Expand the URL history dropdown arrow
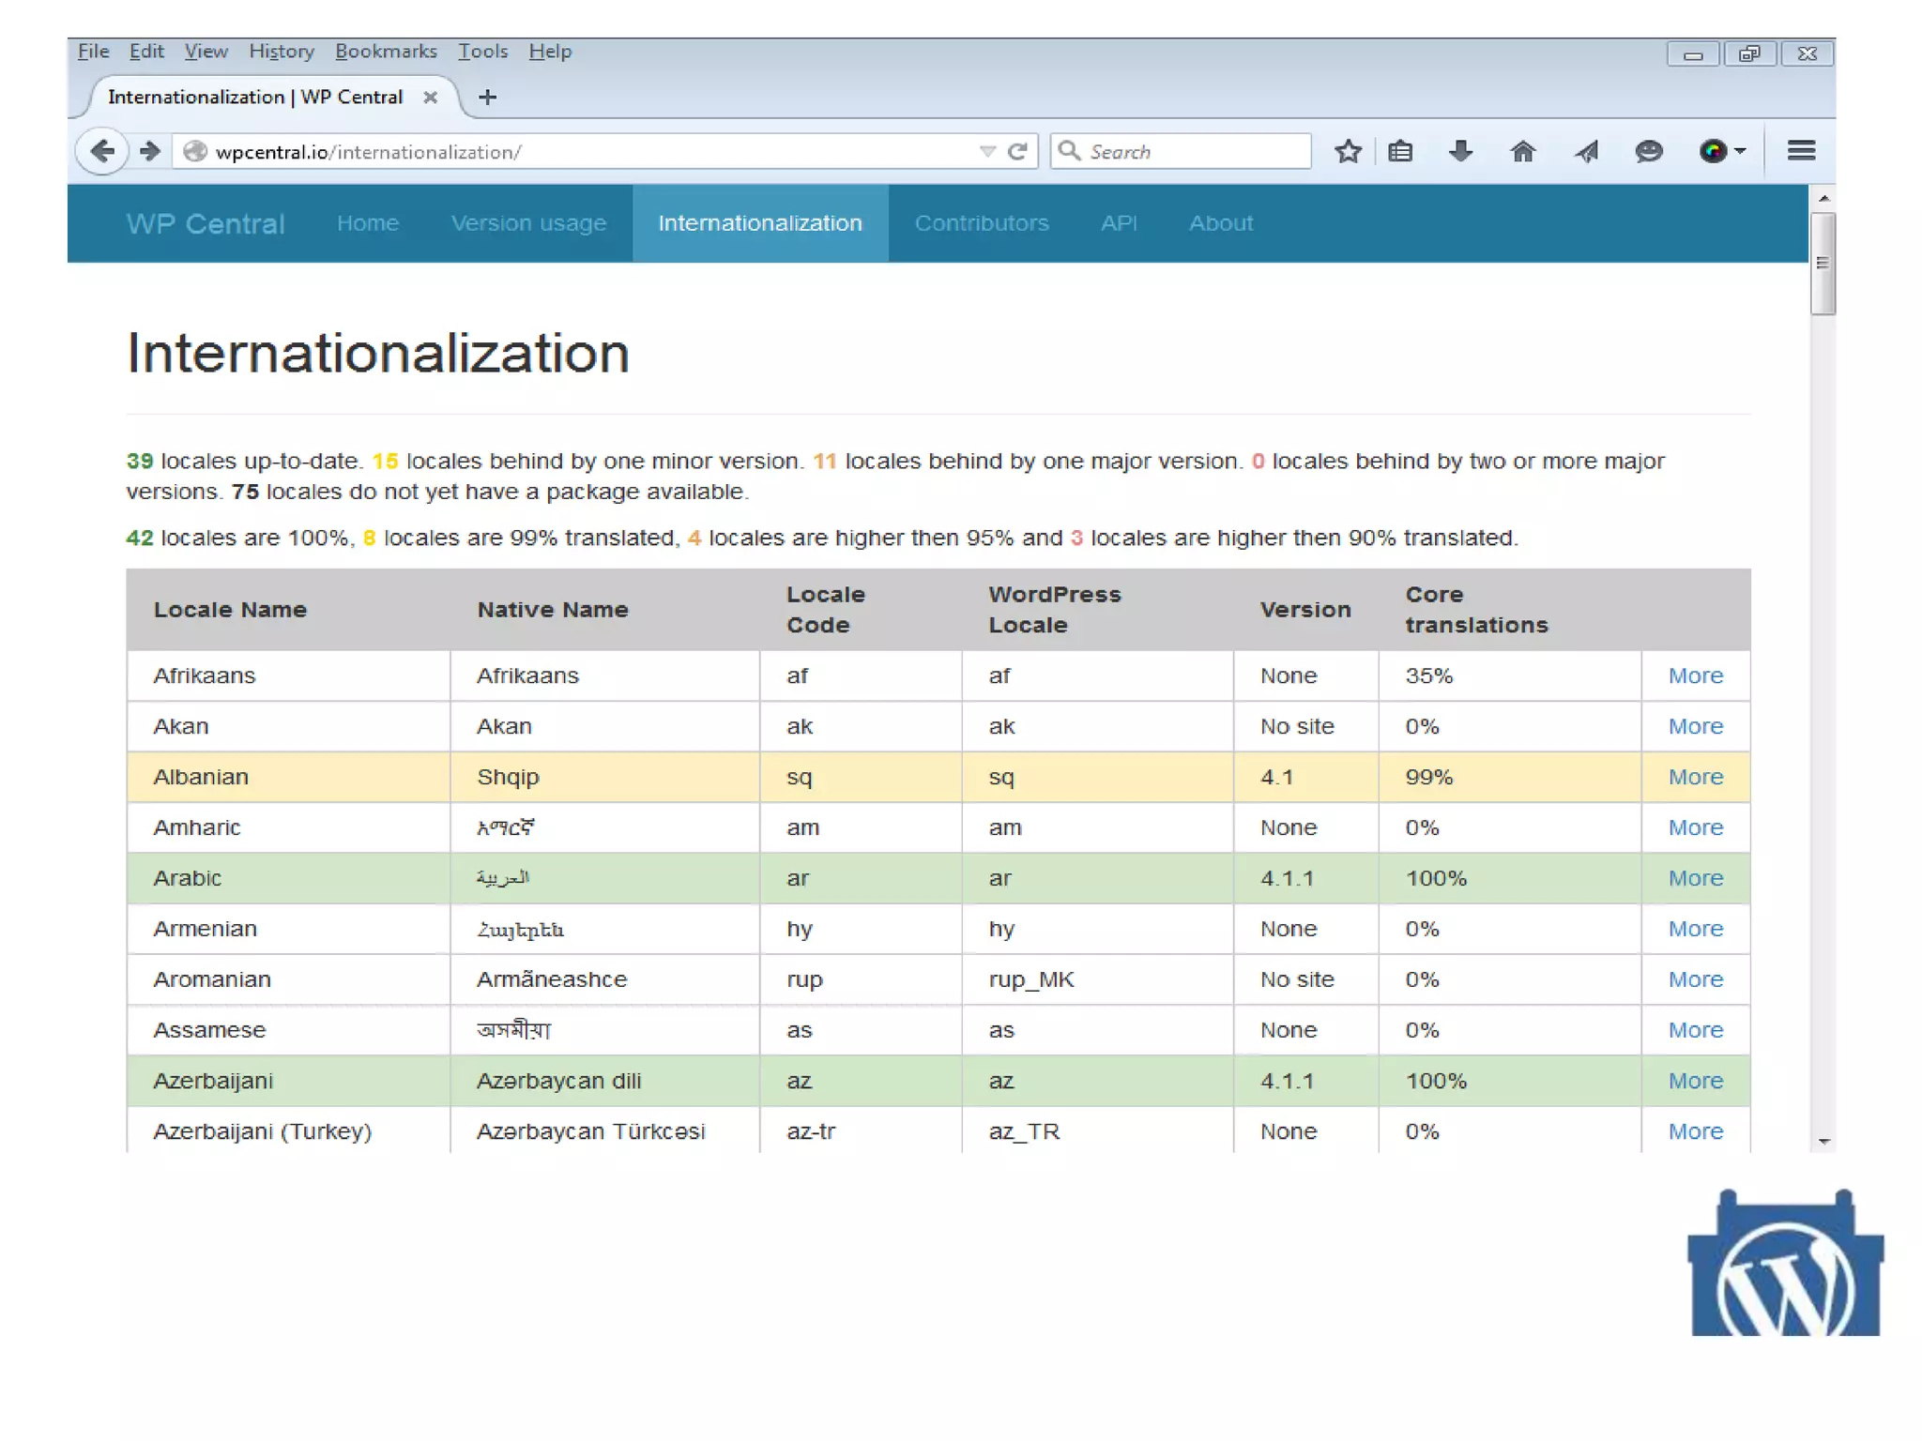The width and height of the screenshot is (1922, 1441). (986, 151)
